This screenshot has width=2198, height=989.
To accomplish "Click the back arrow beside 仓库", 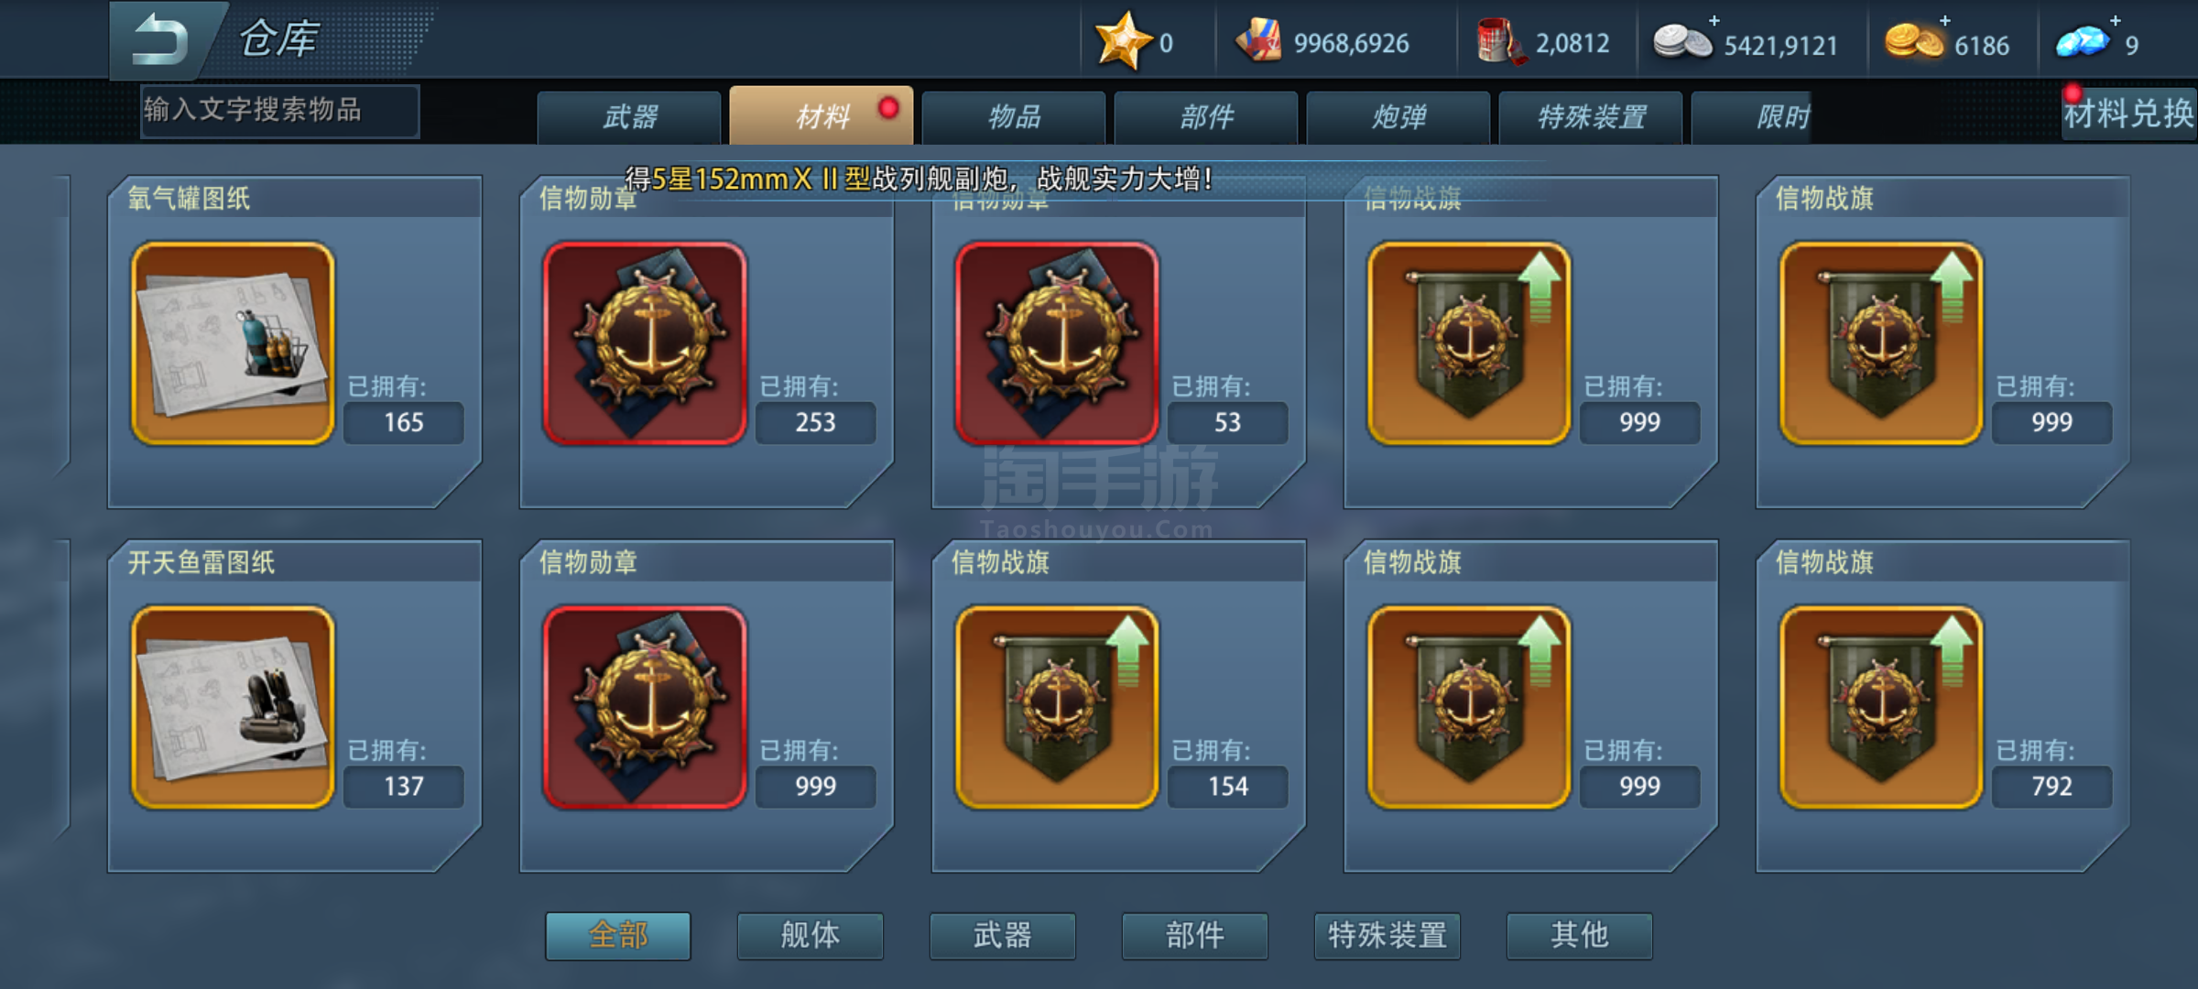I will [160, 40].
